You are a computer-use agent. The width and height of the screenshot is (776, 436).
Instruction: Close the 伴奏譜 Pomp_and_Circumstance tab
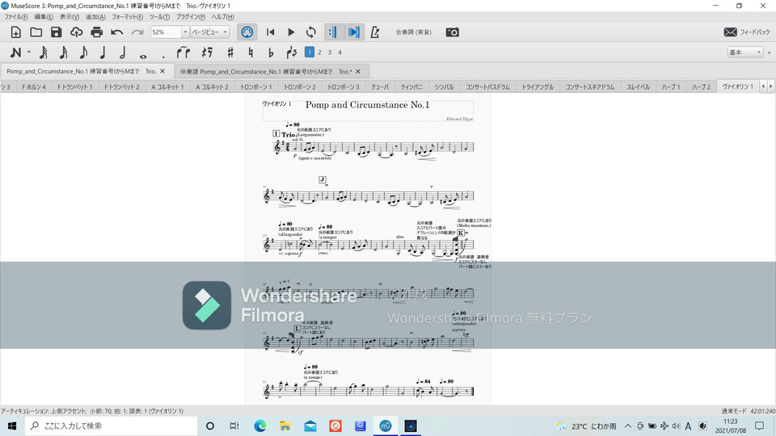[x=358, y=72]
